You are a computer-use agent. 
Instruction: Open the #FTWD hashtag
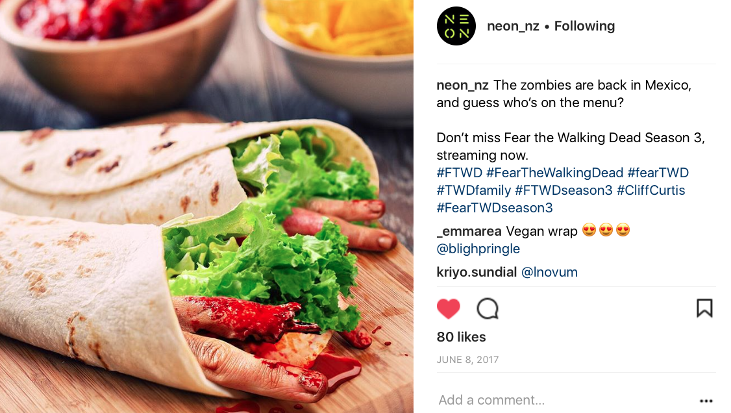(x=459, y=173)
